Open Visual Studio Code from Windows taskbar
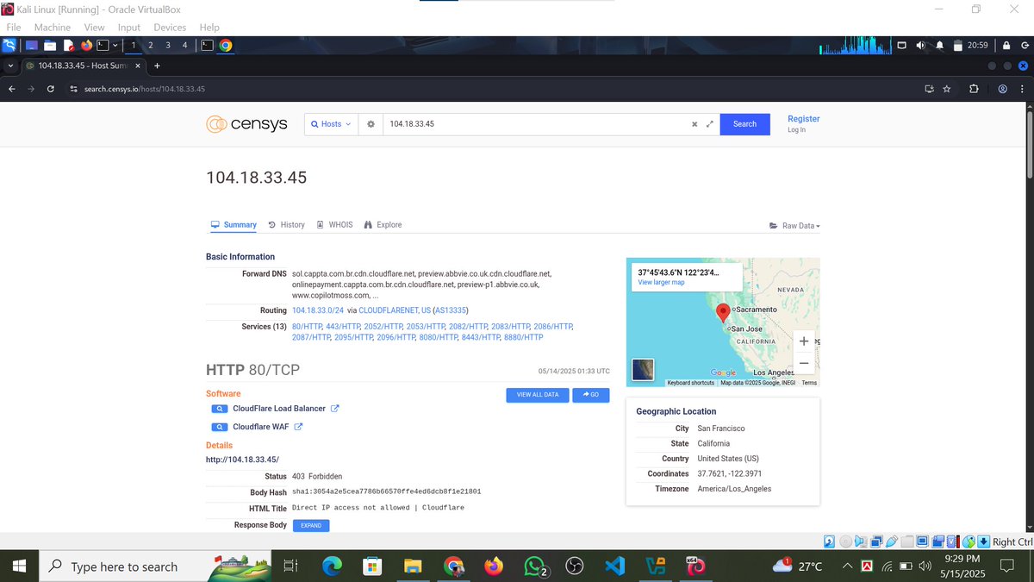Viewport: 1034px width, 582px height. [x=614, y=566]
